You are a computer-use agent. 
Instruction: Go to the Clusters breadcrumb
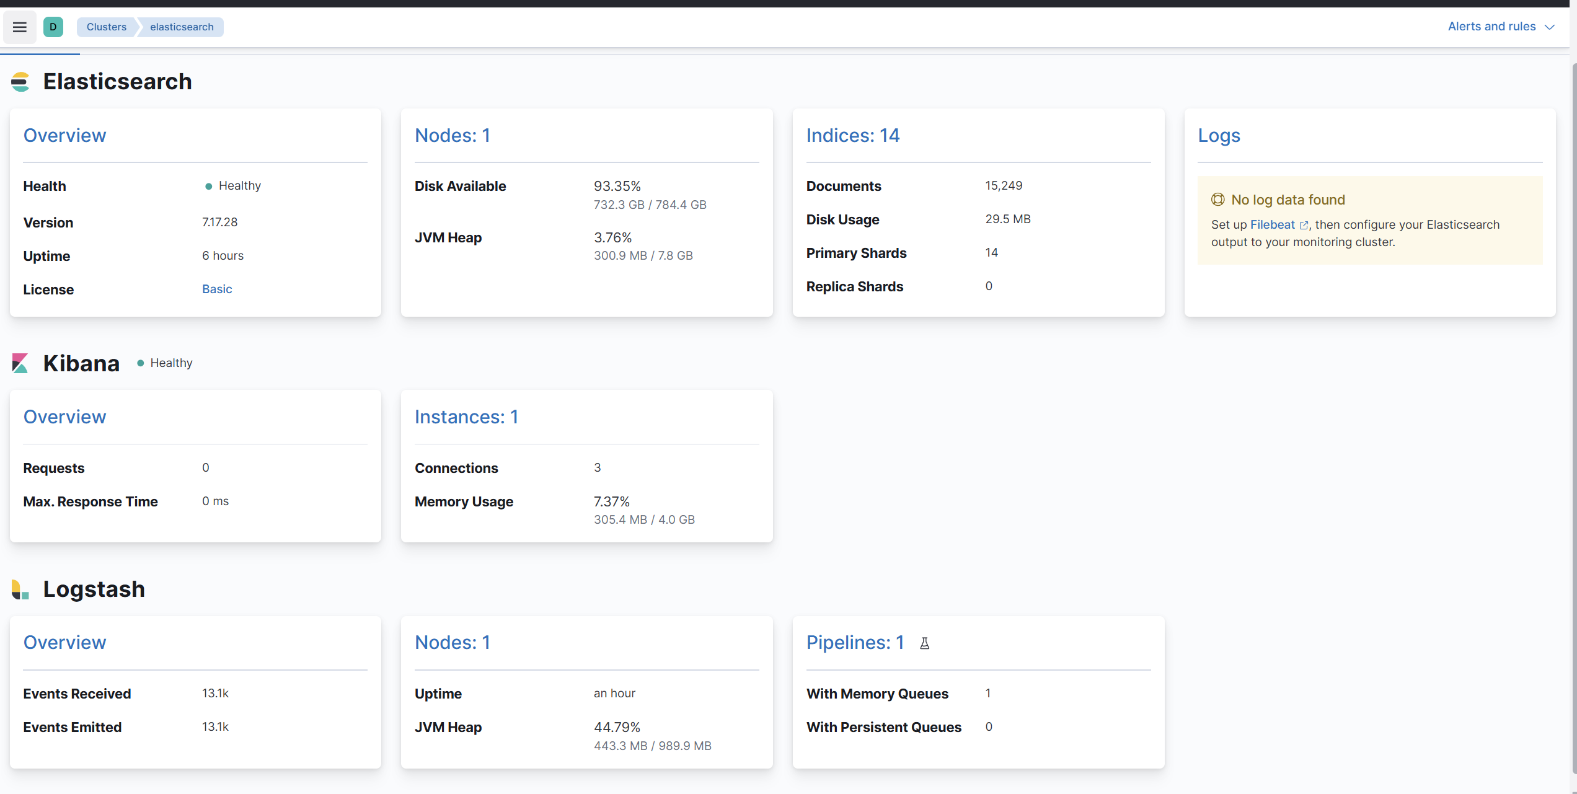pos(107,27)
